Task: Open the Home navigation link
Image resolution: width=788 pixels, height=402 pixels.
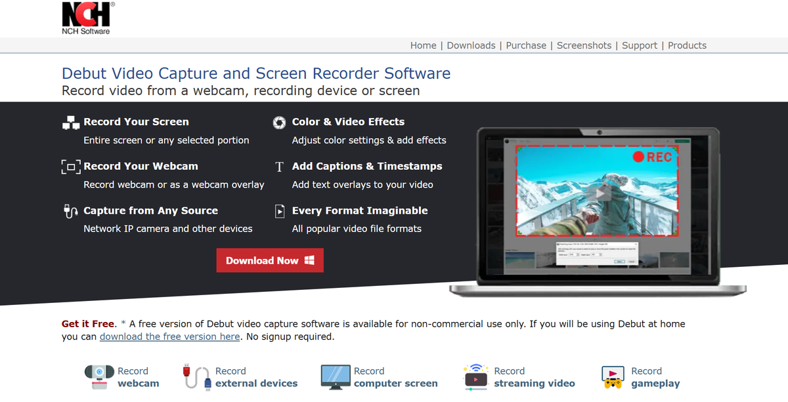Action: pos(424,45)
